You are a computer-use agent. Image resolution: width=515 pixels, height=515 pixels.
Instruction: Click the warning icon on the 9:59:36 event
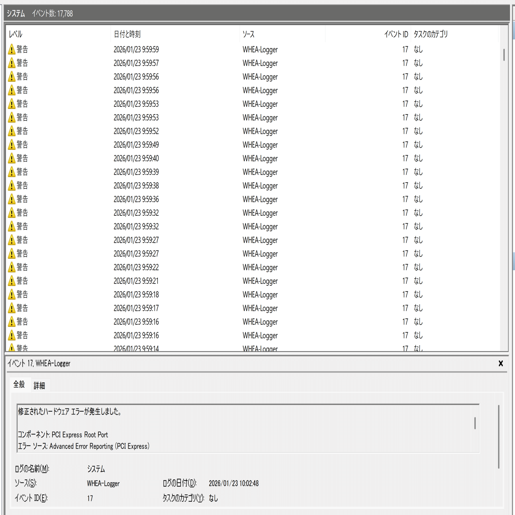[11, 199]
